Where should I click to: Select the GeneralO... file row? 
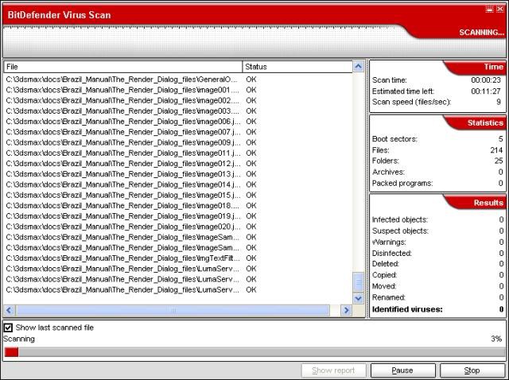tap(122, 79)
